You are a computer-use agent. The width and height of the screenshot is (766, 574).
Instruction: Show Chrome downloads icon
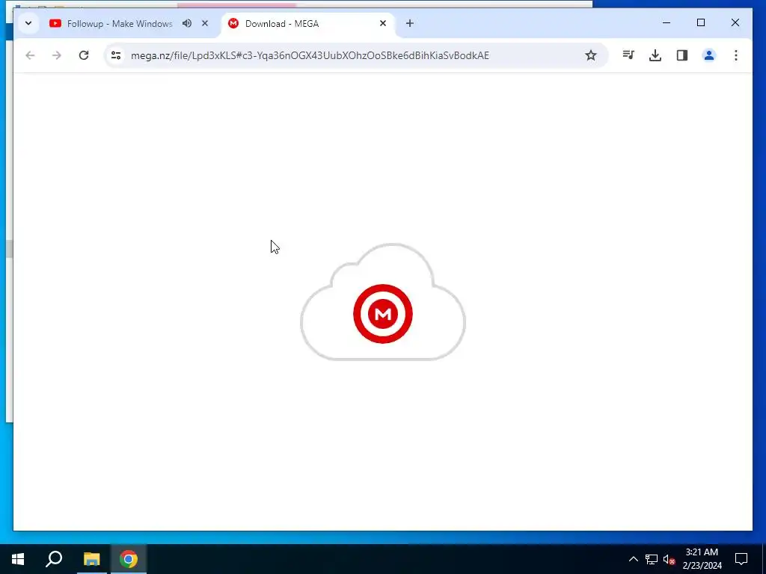(x=655, y=55)
